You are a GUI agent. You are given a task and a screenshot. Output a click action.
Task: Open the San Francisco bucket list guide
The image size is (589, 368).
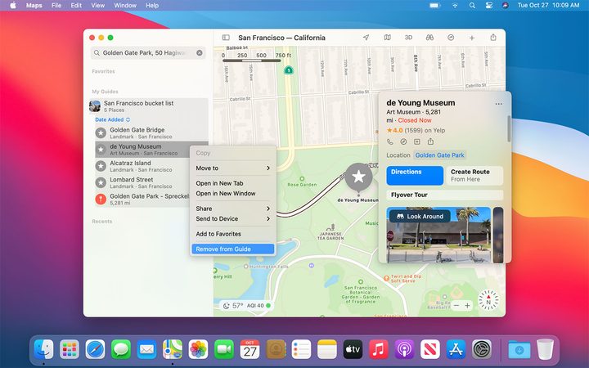coord(149,106)
